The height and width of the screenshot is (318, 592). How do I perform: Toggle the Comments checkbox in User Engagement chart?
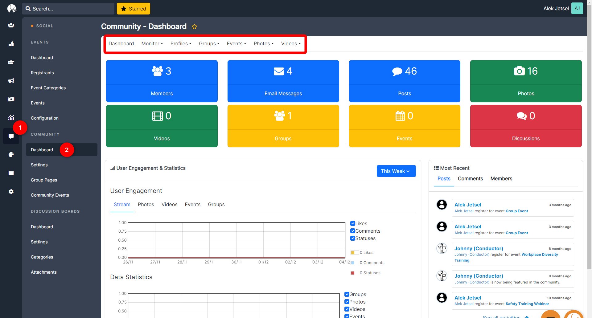pyautogui.click(x=353, y=231)
